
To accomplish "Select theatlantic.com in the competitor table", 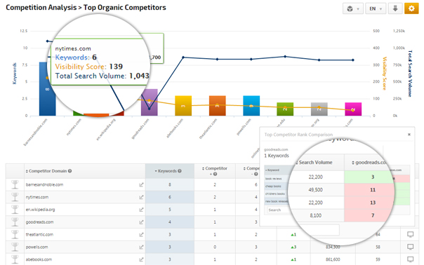I will [x=39, y=234].
